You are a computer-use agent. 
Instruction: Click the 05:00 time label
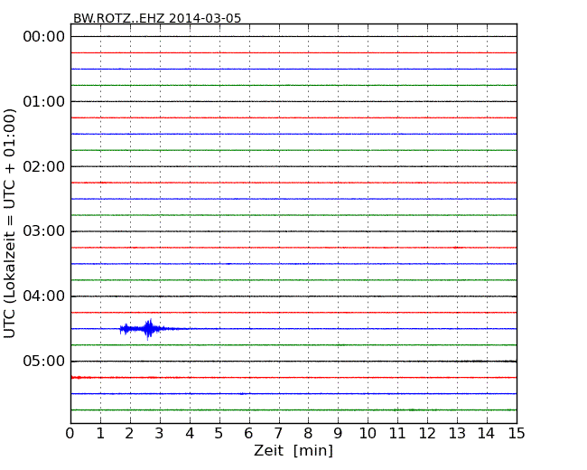tap(44, 361)
